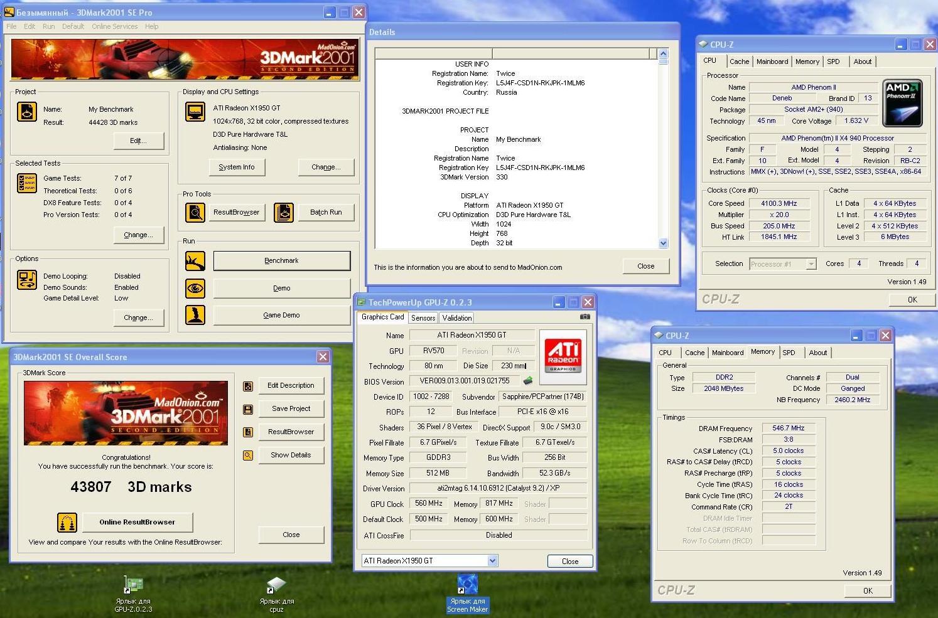Click the OK button in the upper CPU-Z window
Image resolution: width=938 pixels, height=618 pixels.
point(912,300)
